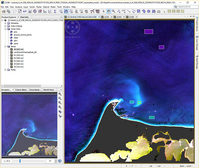Click the Navigation help button
The width and height of the screenshot is (199, 168).
point(60,161)
